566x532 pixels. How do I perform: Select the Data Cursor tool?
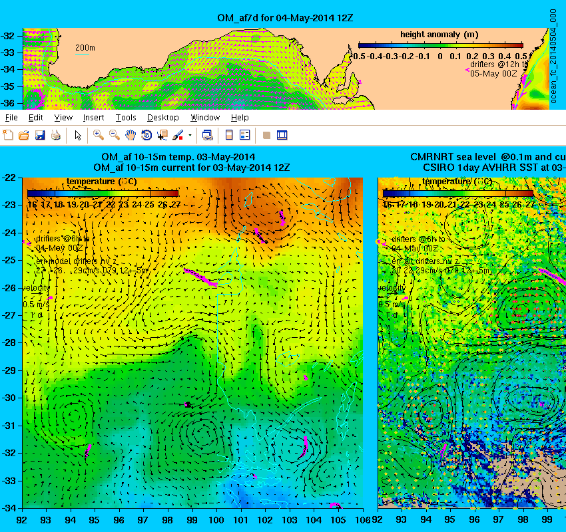[x=162, y=135]
